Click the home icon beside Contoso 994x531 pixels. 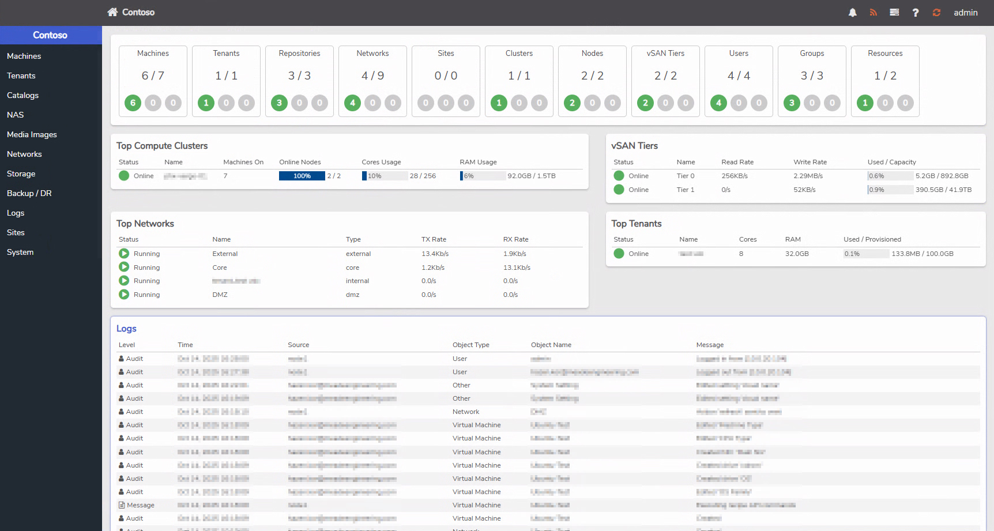[x=112, y=12]
